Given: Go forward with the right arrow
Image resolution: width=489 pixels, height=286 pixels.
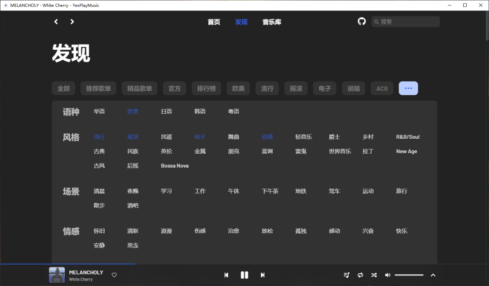Looking at the screenshot, I should tap(72, 22).
